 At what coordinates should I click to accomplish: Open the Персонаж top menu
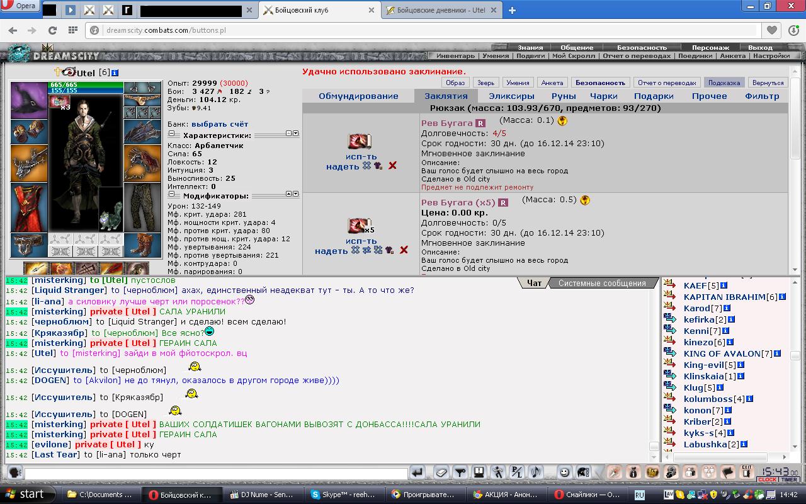[x=710, y=47]
